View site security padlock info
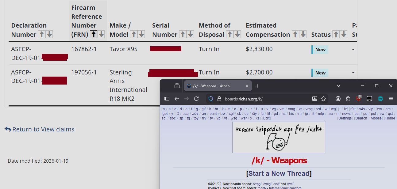The image size is (397, 189). coord(219,99)
